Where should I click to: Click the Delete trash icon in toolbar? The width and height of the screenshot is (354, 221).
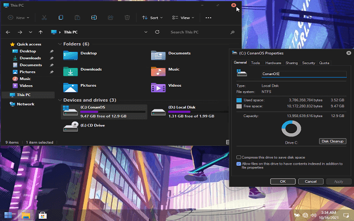(127, 18)
